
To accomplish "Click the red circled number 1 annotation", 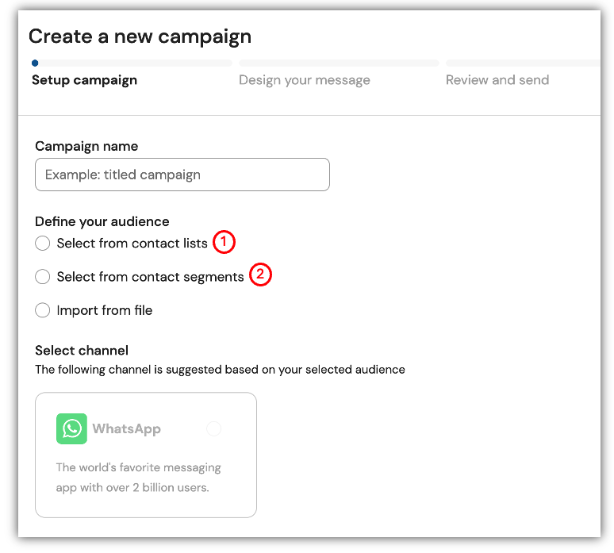I will tap(224, 242).
